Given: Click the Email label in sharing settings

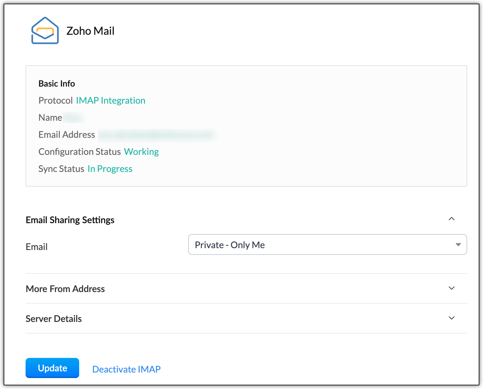Looking at the screenshot, I should [37, 247].
